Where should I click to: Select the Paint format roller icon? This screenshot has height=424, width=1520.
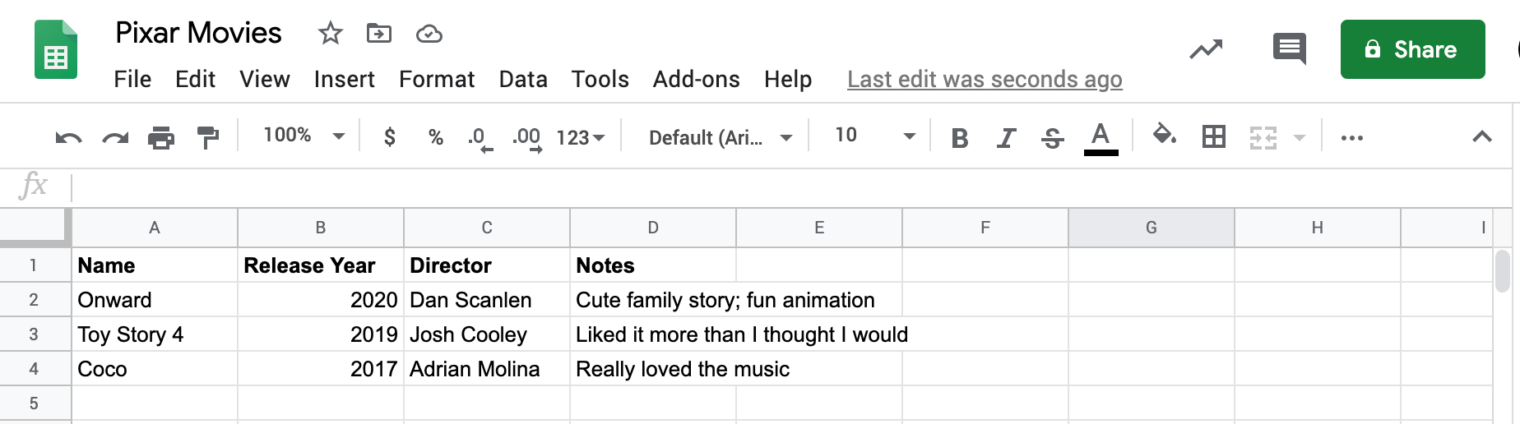pos(208,137)
